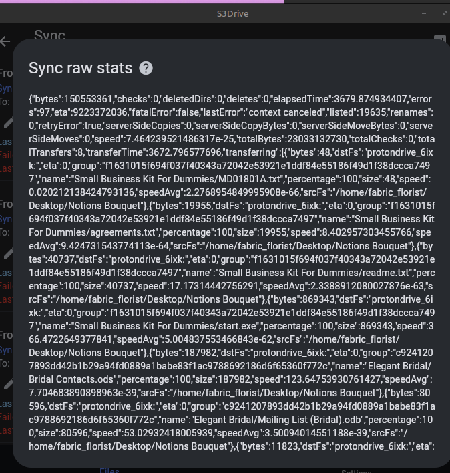The image size is (450, 473).
Task: Click the third red Fail status text
Action: (x=6, y=417)
